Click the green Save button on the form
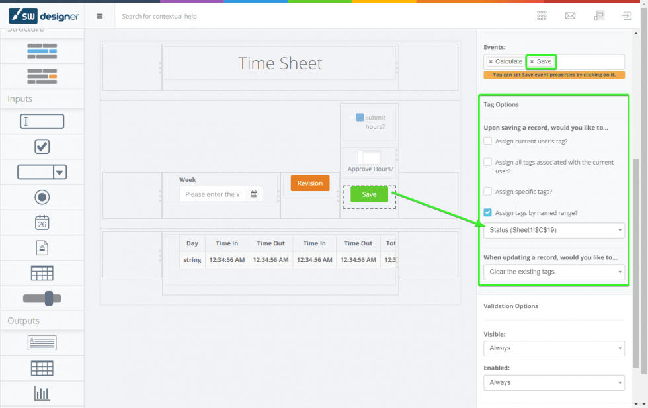 tap(368, 194)
